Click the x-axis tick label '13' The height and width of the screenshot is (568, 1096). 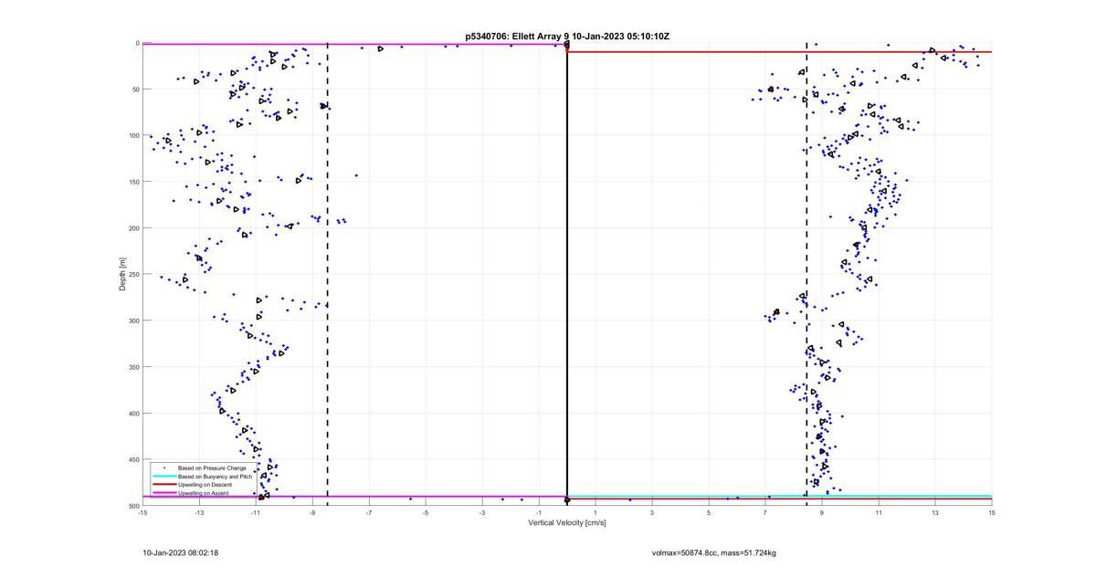(935, 512)
